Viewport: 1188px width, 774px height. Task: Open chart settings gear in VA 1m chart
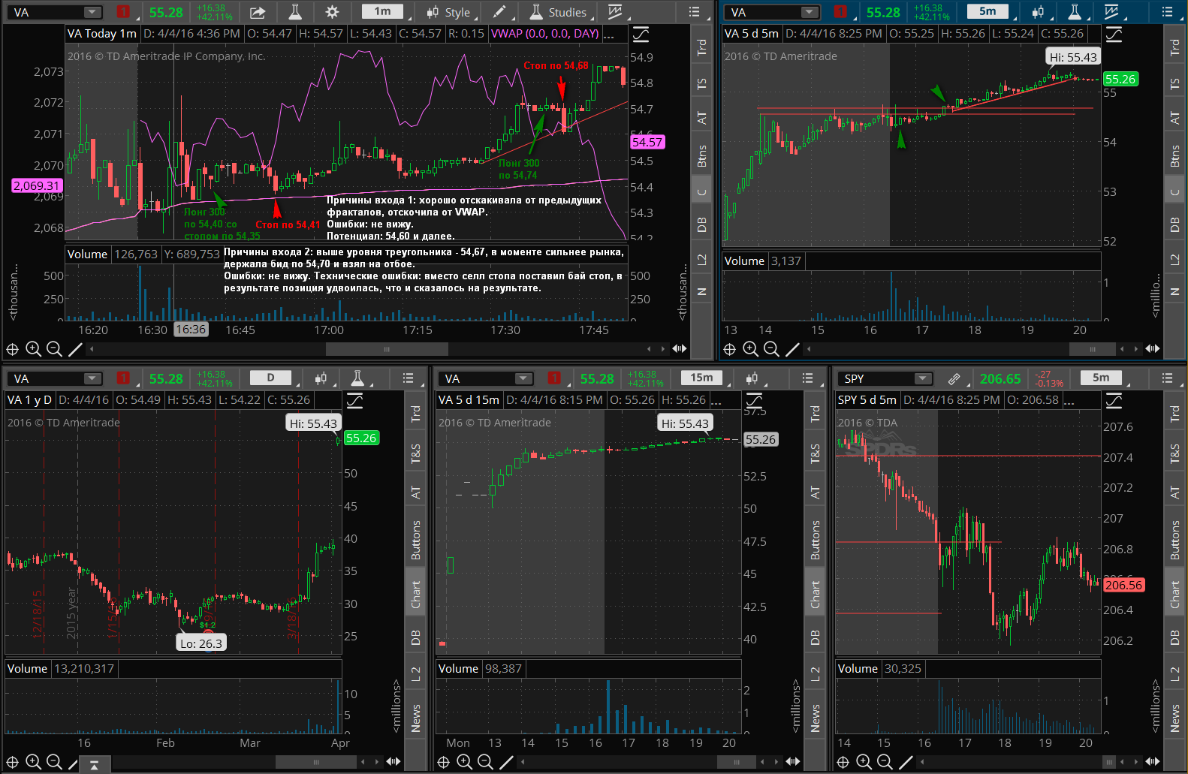[x=332, y=12]
